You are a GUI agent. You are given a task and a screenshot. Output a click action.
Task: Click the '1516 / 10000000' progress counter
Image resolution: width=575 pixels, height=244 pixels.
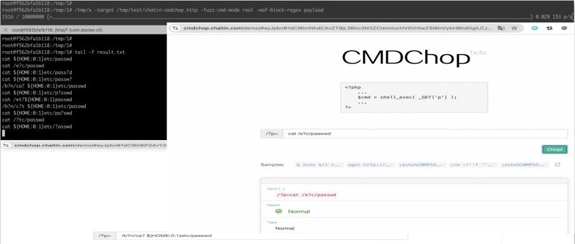(x=23, y=17)
